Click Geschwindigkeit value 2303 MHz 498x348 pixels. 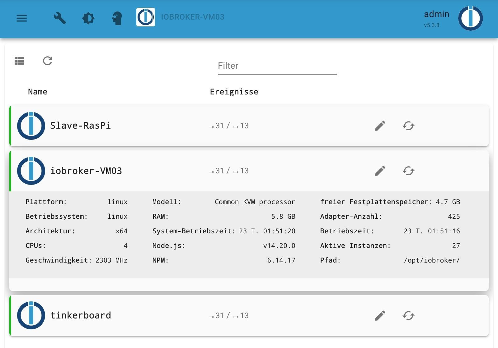(x=111, y=260)
